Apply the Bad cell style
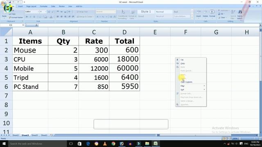This screenshot has width=262, height=147. [181, 12]
